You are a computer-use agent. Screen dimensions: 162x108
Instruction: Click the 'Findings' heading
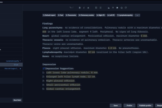(x=48, y=24)
